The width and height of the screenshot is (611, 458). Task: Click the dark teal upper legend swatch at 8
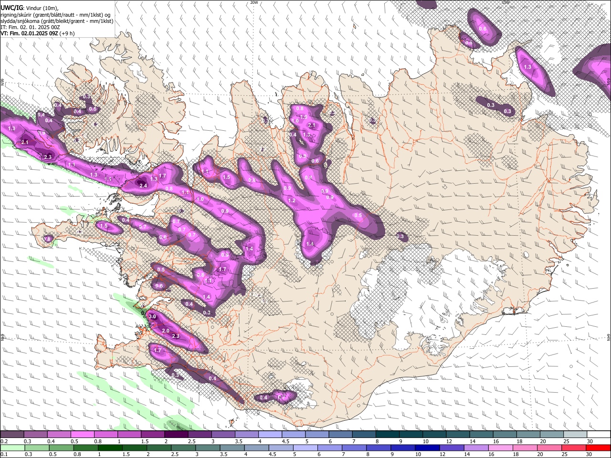388,434
